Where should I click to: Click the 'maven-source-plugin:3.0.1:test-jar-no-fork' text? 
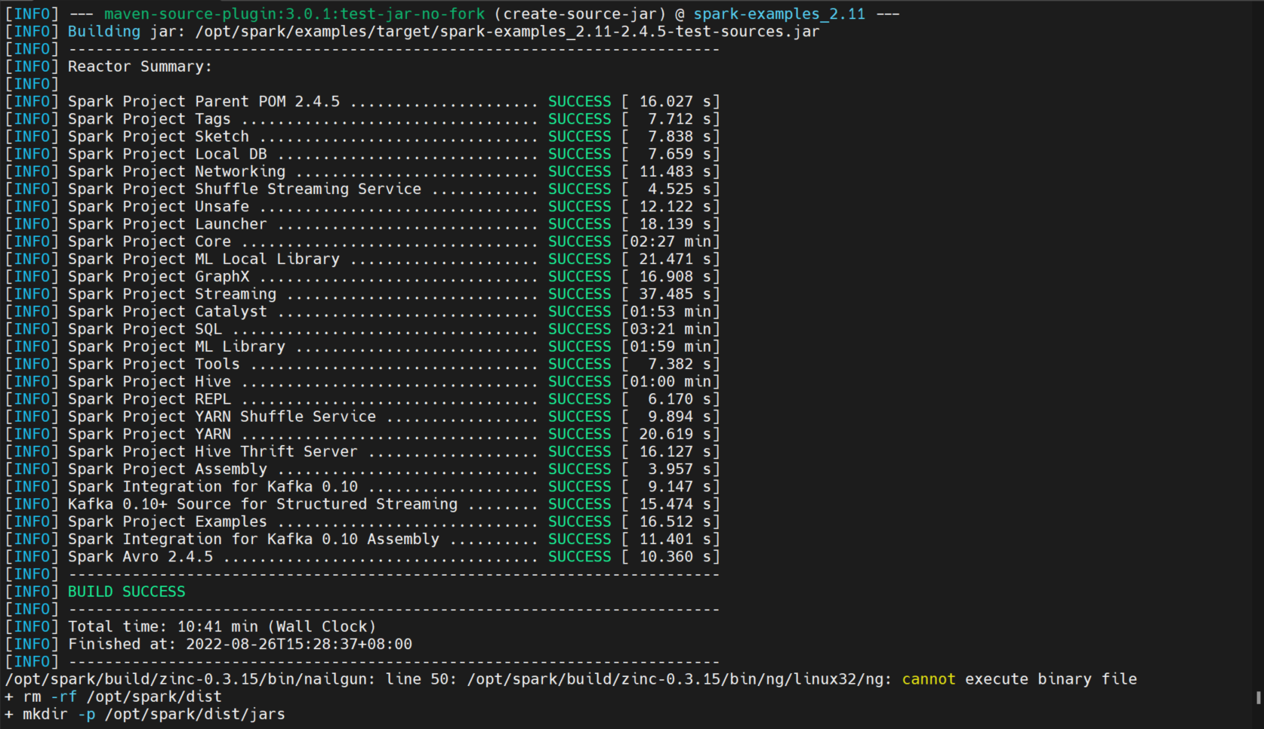pyautogui.click(x=294, y=14)
